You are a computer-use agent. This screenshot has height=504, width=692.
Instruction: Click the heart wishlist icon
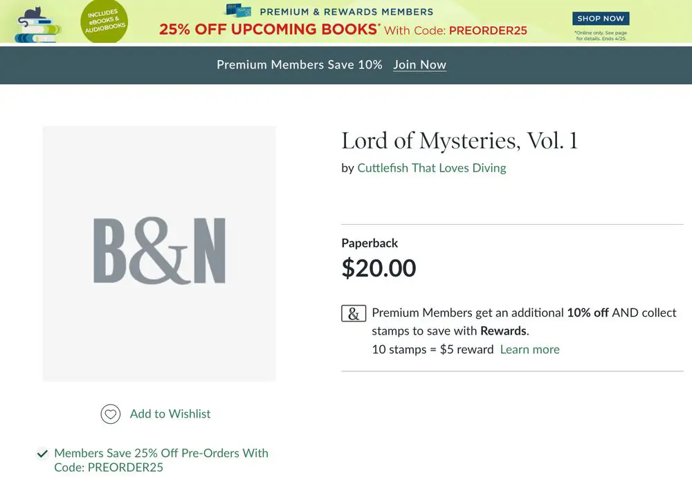tap(111, 414)
